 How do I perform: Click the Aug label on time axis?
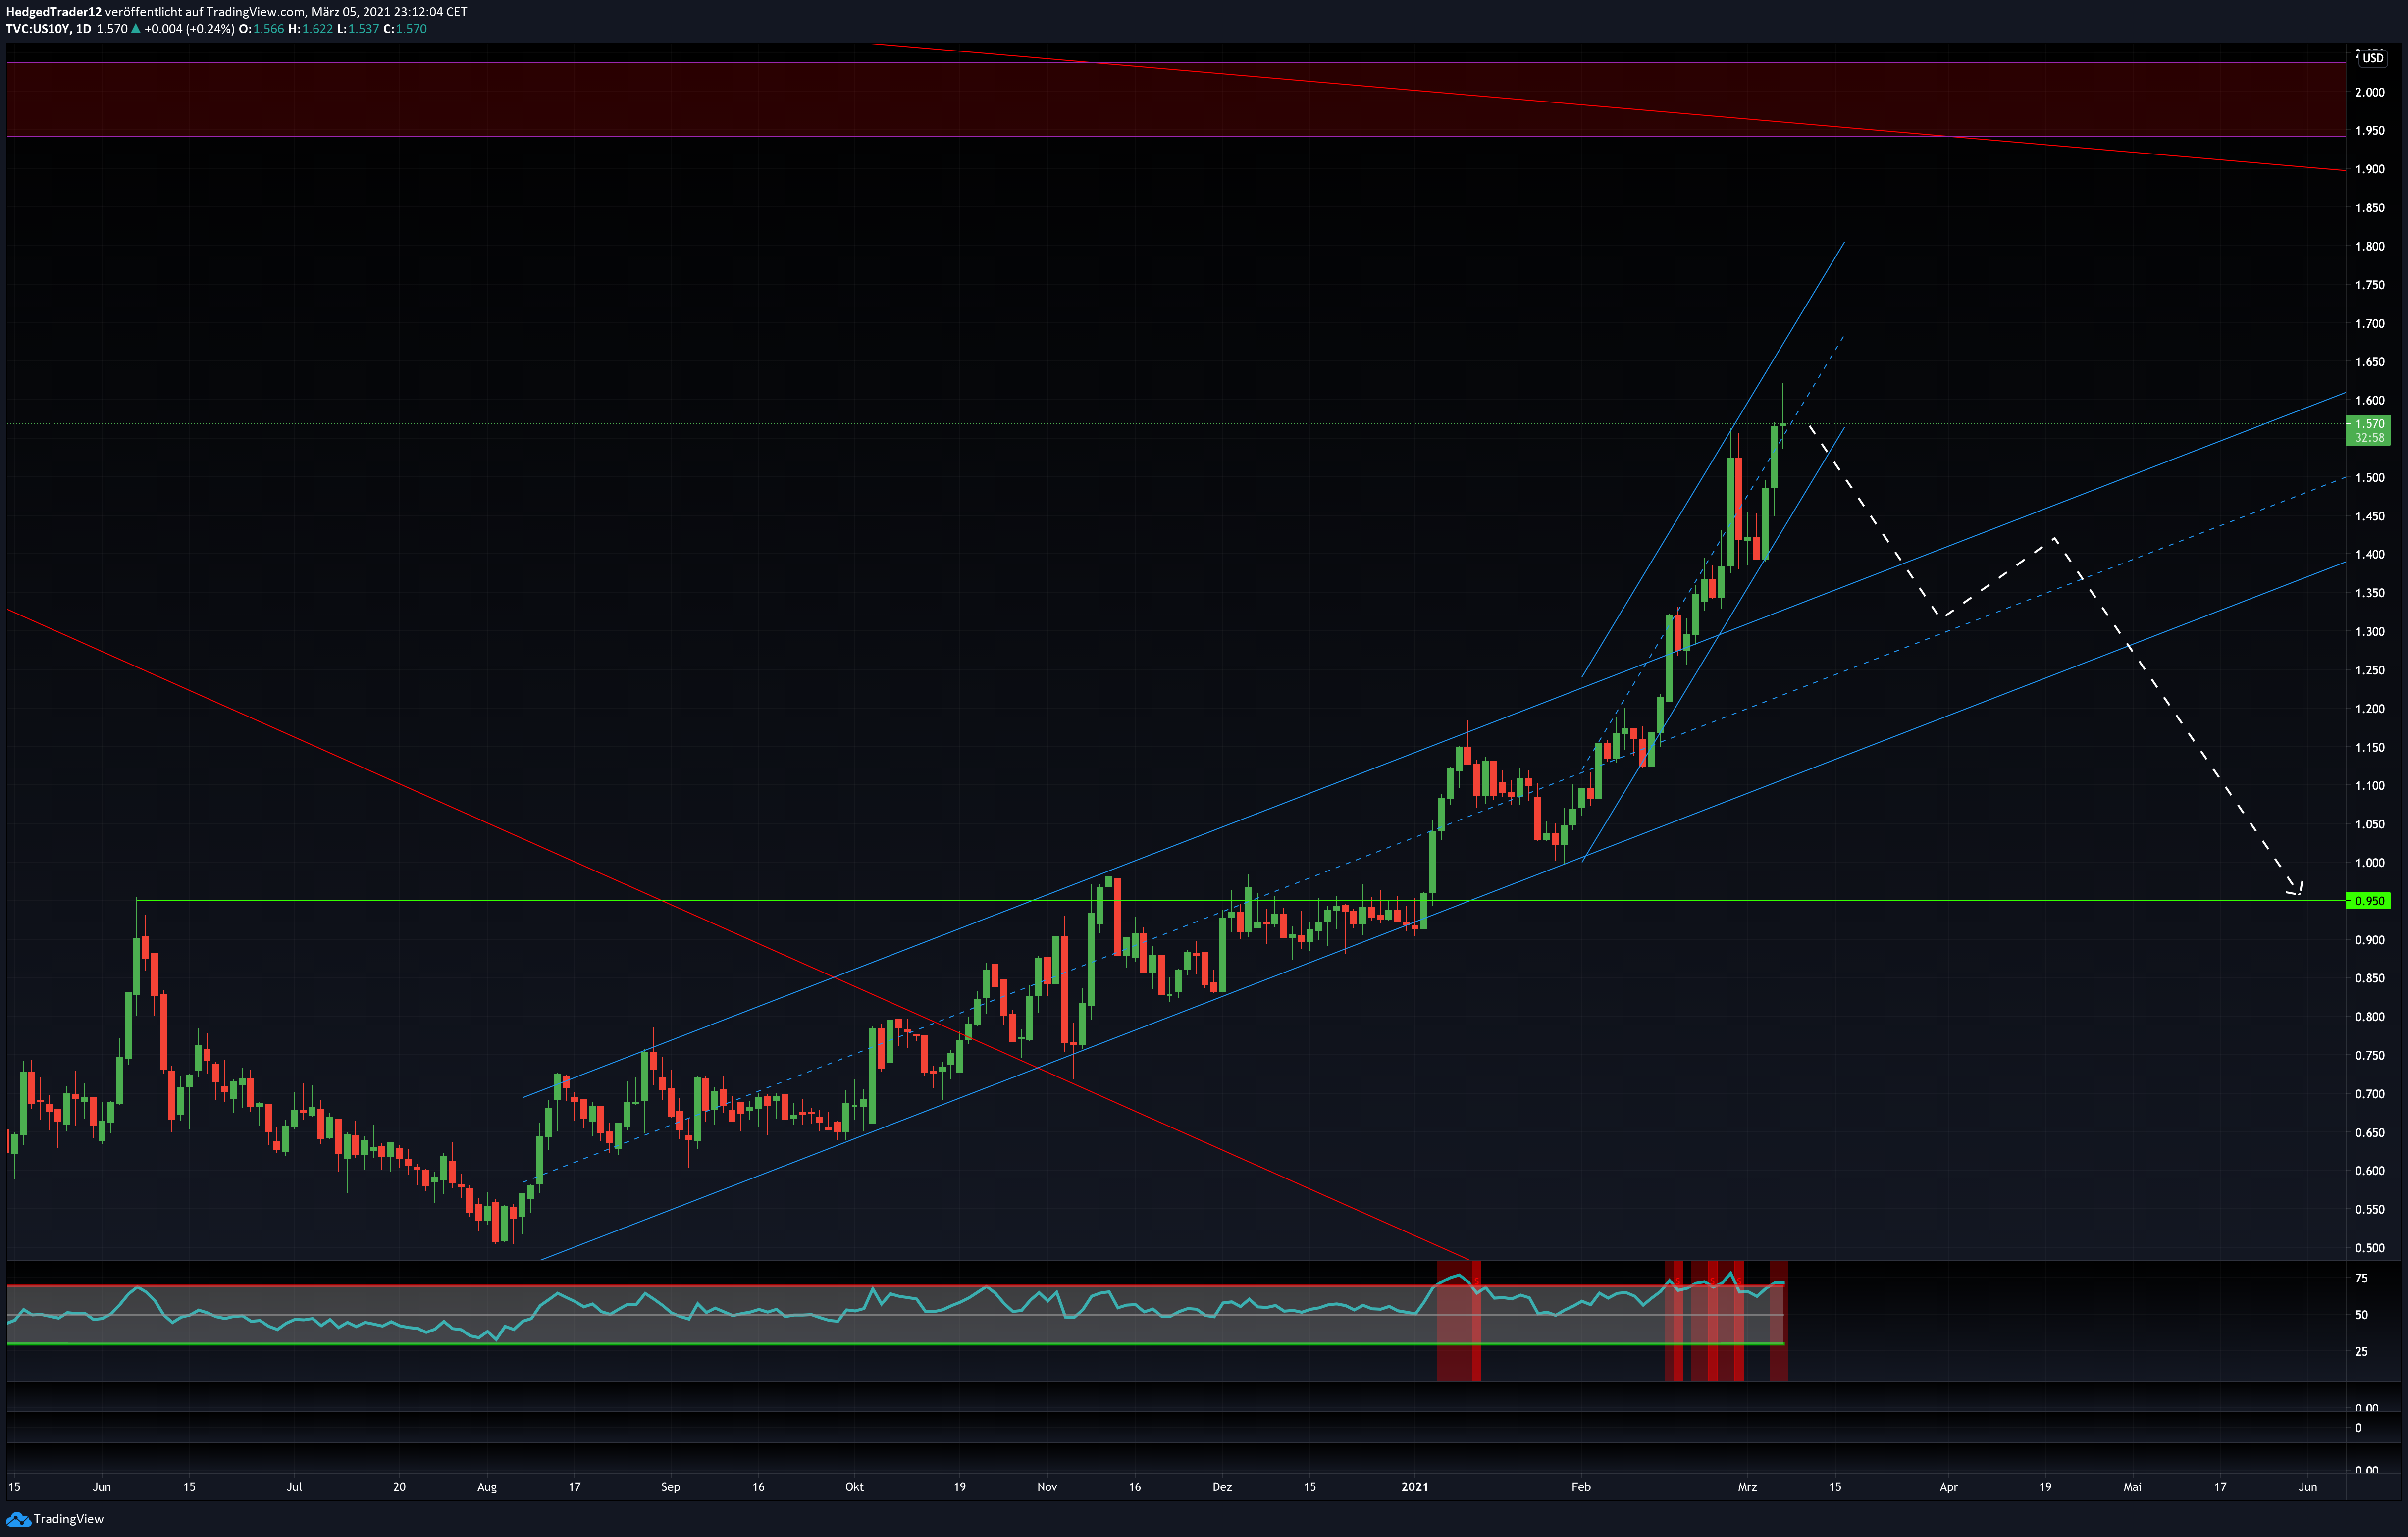tap(487, 1487)
